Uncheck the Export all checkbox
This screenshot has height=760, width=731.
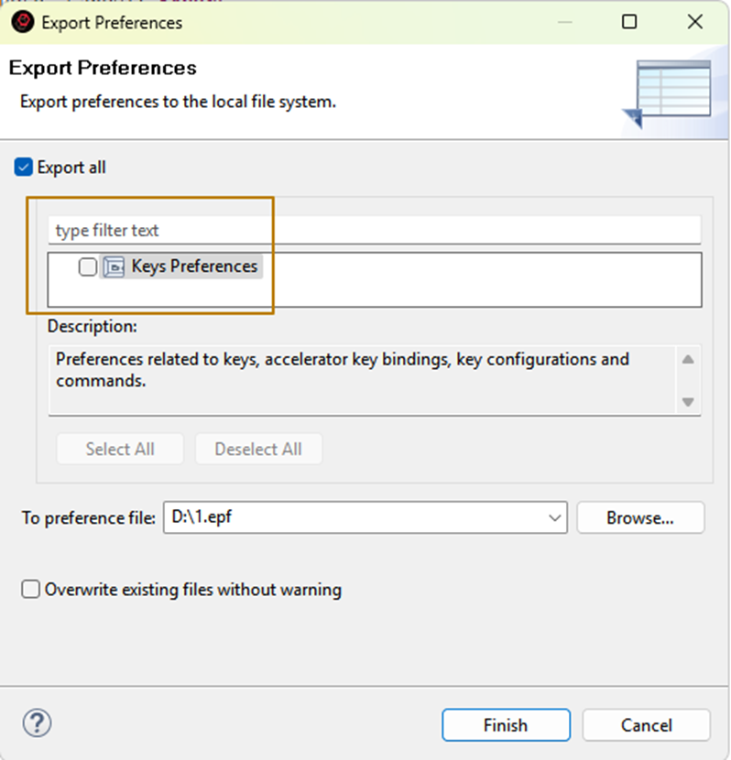point(25,168)
